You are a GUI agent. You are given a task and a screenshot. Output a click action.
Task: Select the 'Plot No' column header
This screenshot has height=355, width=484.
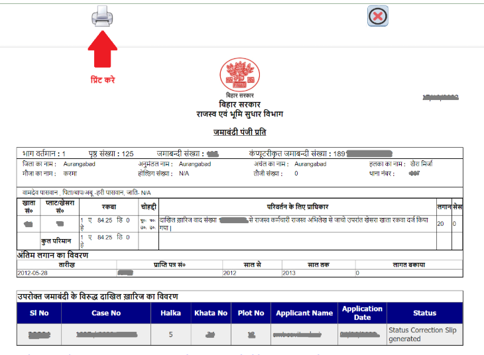tap(251, 313)
